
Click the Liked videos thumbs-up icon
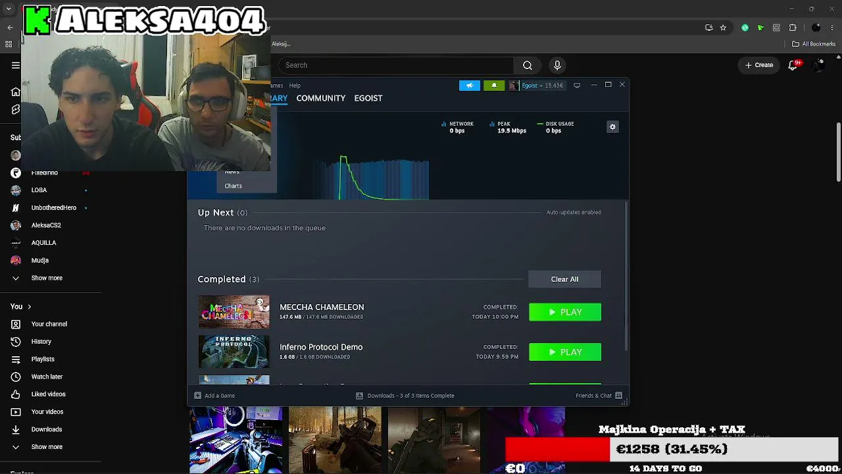click(16, 394)
